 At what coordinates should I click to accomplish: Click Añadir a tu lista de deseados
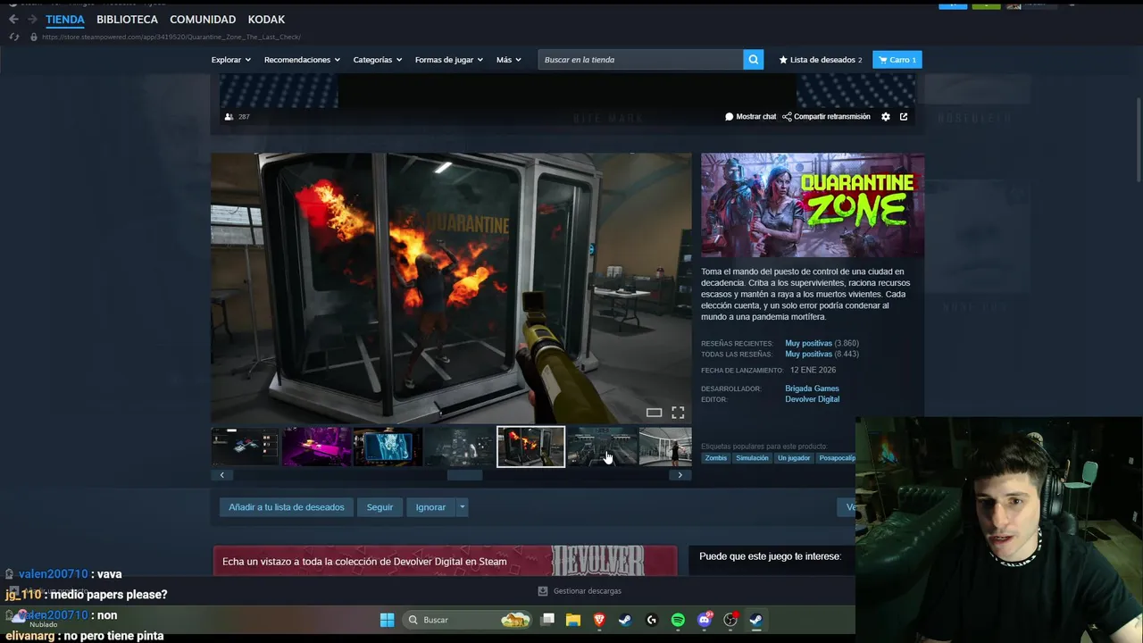pos(287,507)
